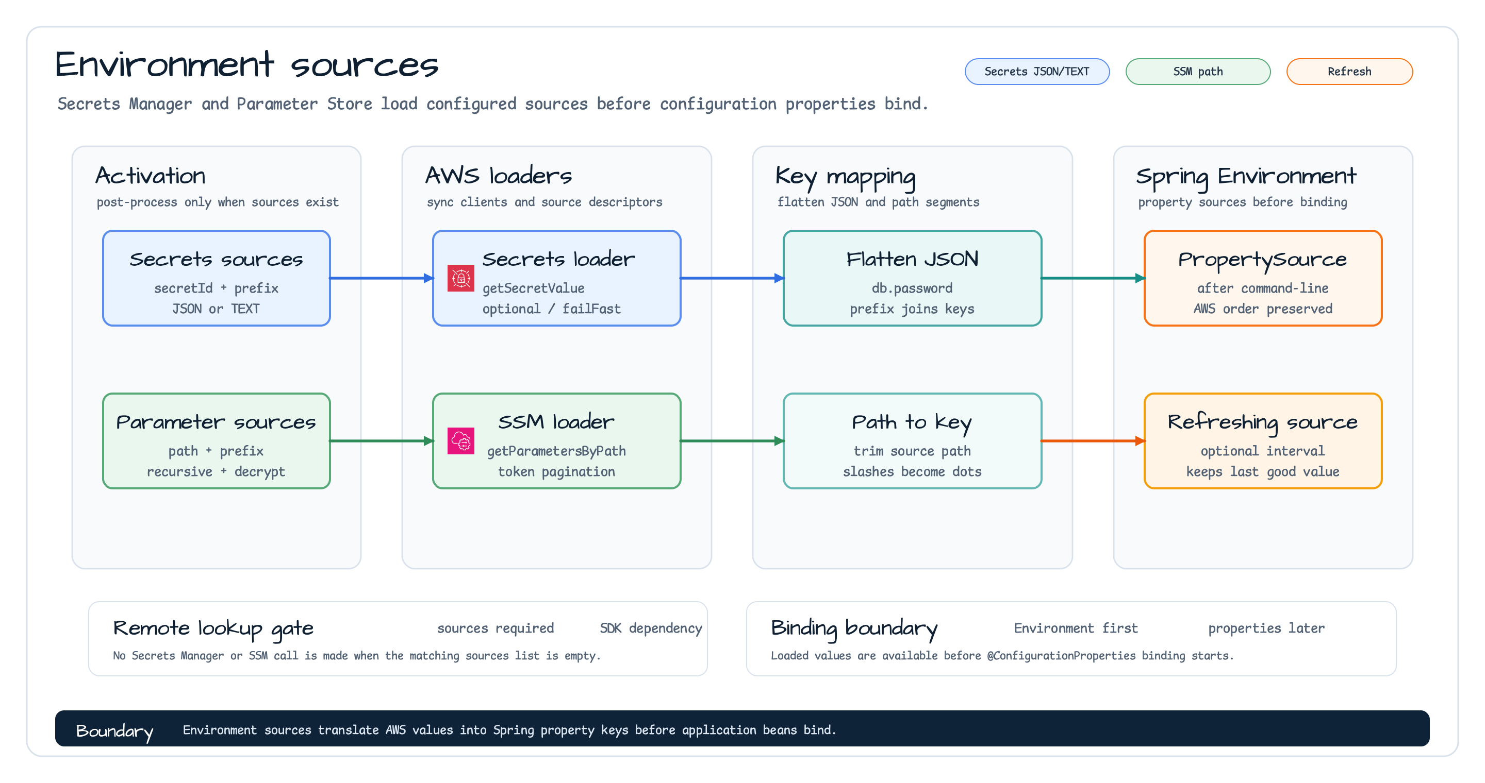The height and width of the screenshot is (783, 1485).
Task: Click the AWS loaders column heading
Action: tap(499, 176)
